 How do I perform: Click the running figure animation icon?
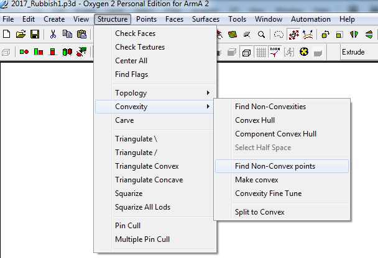(x=289, y=52)
